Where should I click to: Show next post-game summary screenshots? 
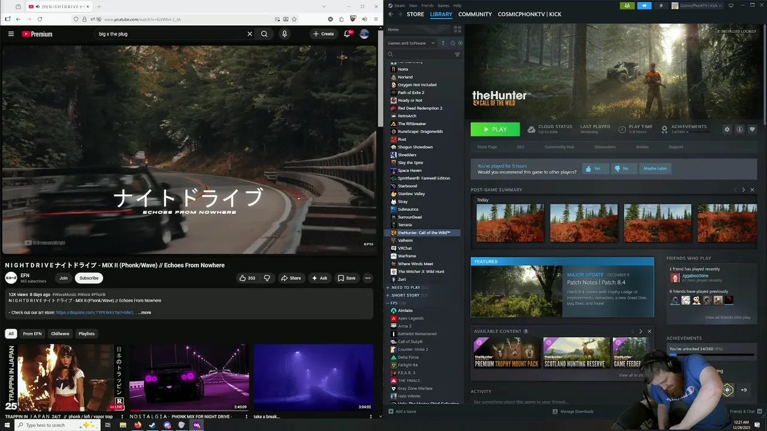point(744,190)
